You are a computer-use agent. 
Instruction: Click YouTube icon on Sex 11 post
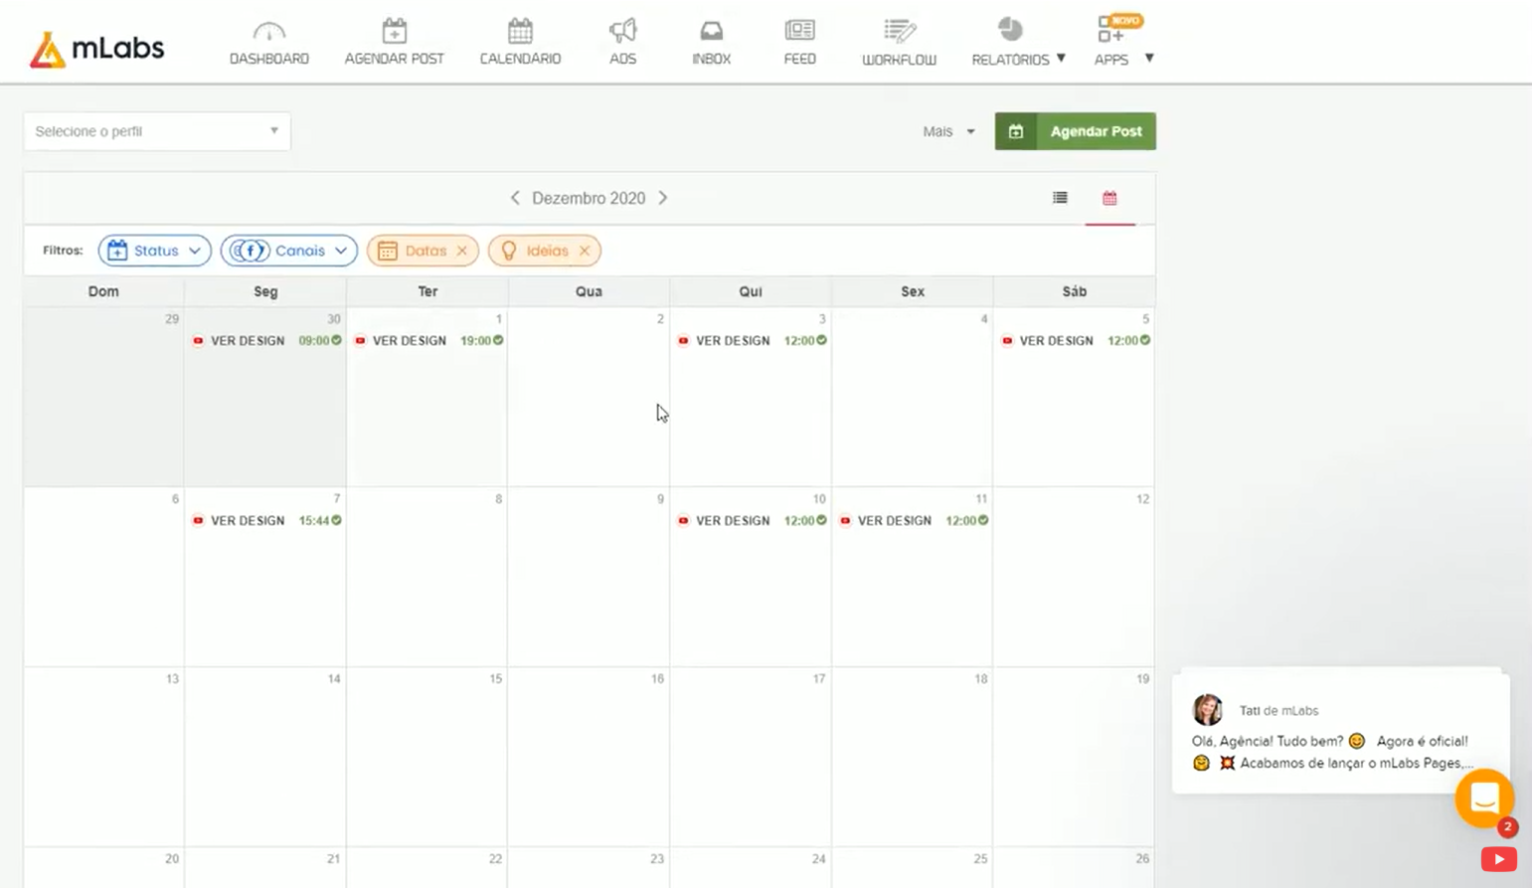[845, 520]
